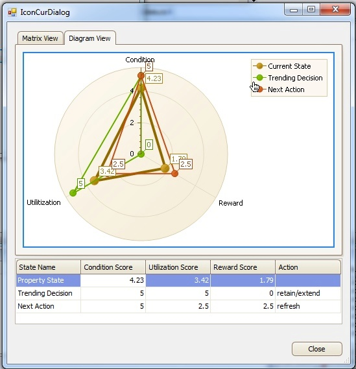This screenshot has width=356, height=369.
Task: Select the orange Condition point at 5
Action: [x=141, y=75]
